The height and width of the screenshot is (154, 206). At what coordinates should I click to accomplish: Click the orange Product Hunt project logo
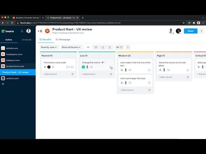click(x=47, y=31)
